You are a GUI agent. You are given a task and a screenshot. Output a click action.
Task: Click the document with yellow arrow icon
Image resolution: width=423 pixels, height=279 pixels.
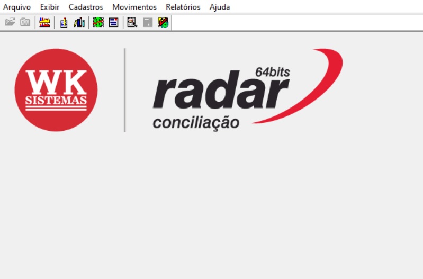pyautogui.click(x=64, y=22)
